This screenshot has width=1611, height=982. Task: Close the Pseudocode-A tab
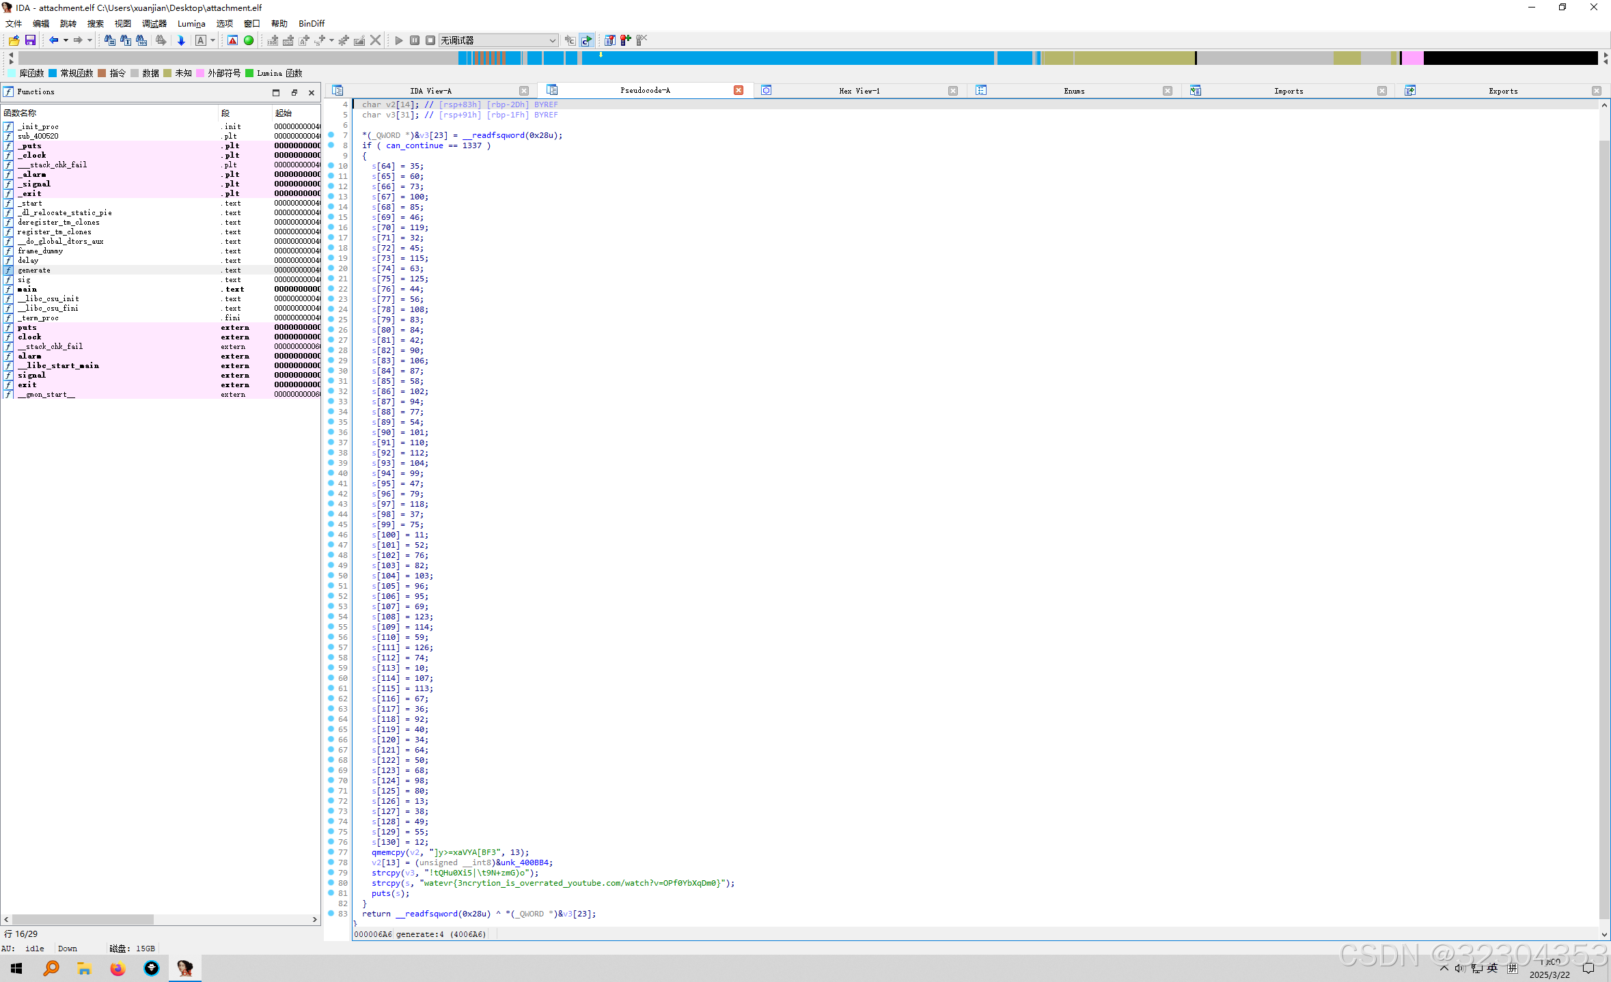pos(739,90)
